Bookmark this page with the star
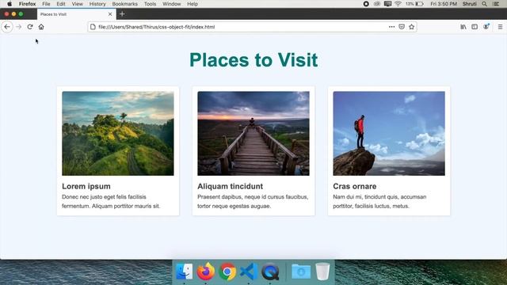 click(411, 27)
